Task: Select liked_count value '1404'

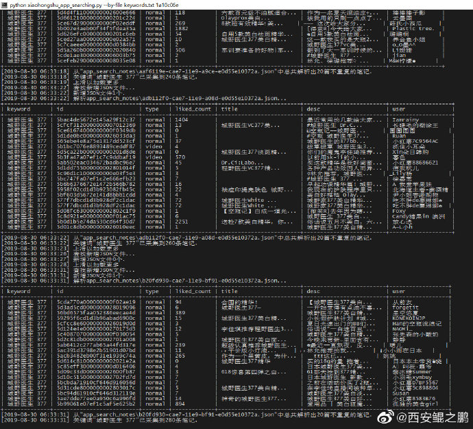Action: pyautogui.click(x=181, y=119)
